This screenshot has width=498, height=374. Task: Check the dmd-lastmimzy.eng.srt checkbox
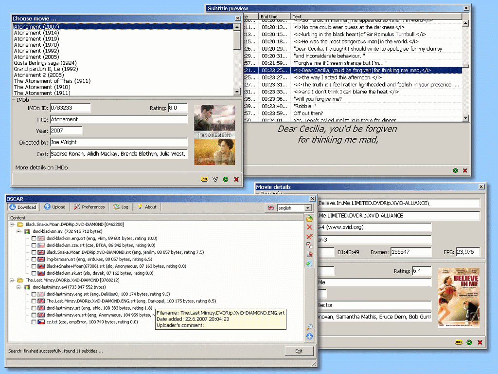[34, 294]
